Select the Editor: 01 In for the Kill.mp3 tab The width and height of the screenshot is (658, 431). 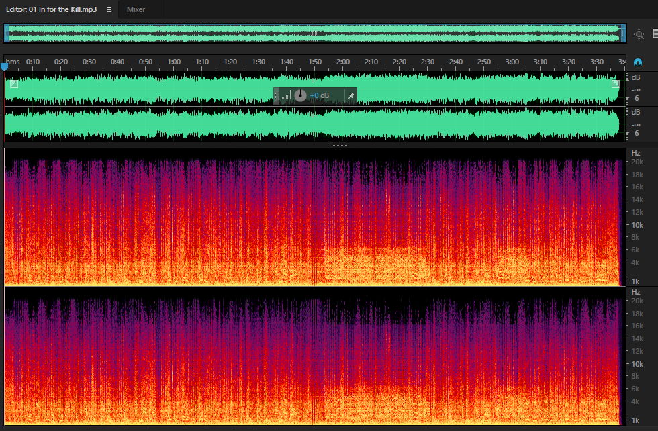(51, 9)
